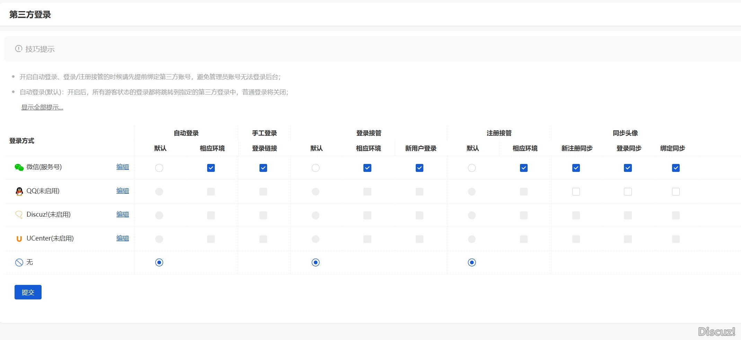Select 微信 自动登录 默认 radio button
This screenshot has width=741, height=340.
pos(159,168)
